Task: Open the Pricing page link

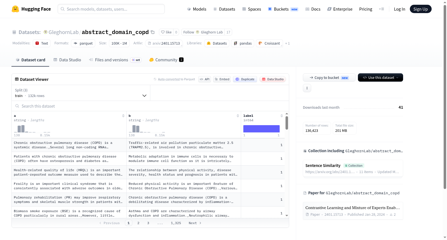Action: tap(366, 9)
